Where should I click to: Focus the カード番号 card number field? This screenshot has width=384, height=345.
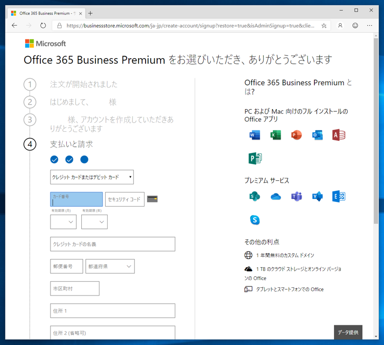click(x=76, y=200)
